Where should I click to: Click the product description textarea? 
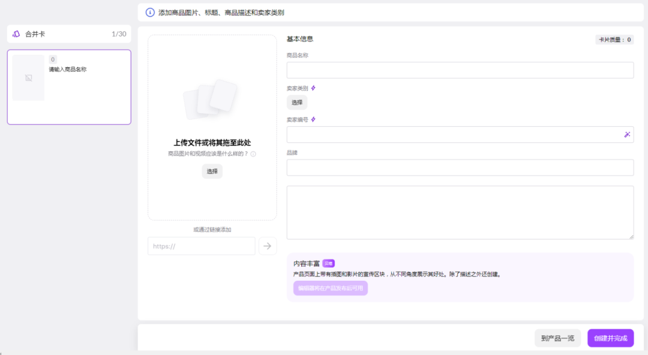[x=460, y=213]
